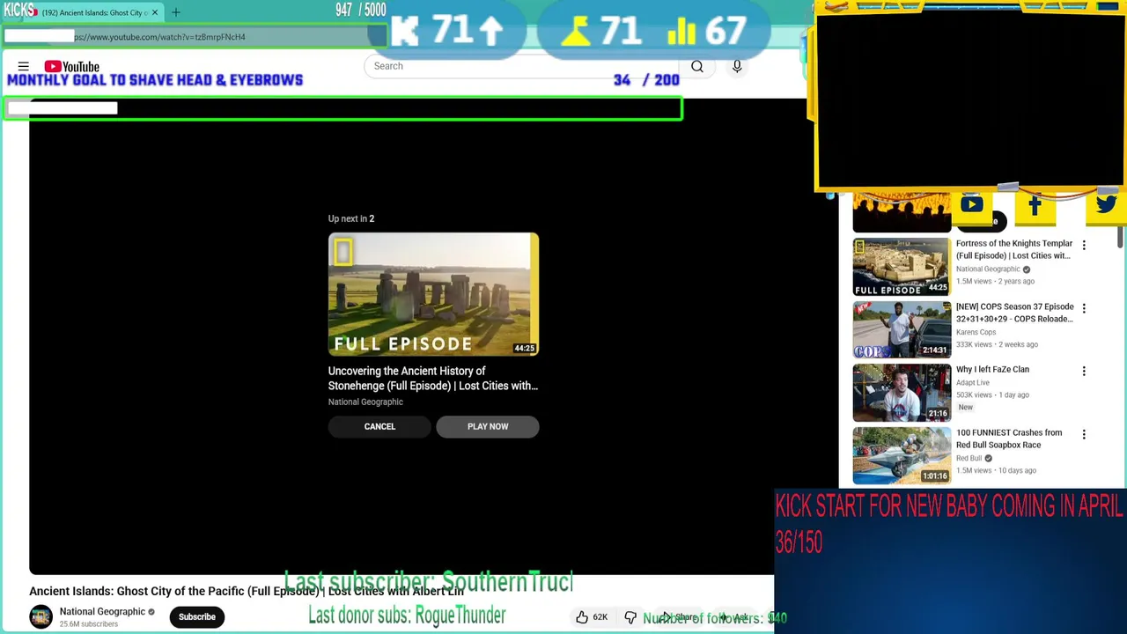Click National Geographic under the up-next card
1127x634 pixels.
365,402
